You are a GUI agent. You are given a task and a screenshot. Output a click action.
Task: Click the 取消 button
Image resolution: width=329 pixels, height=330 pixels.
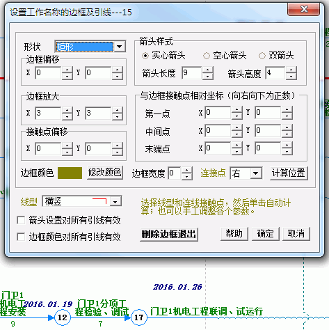296,234
